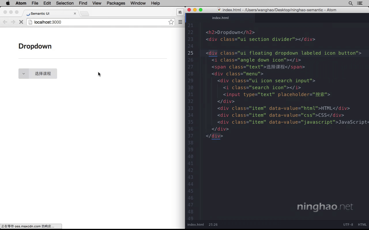Click "angle down icon" class on line 26

(262, 60)
